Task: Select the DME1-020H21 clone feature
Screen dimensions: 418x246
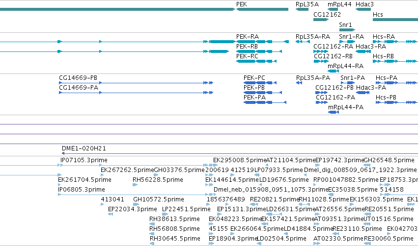Action: (240, 153)
